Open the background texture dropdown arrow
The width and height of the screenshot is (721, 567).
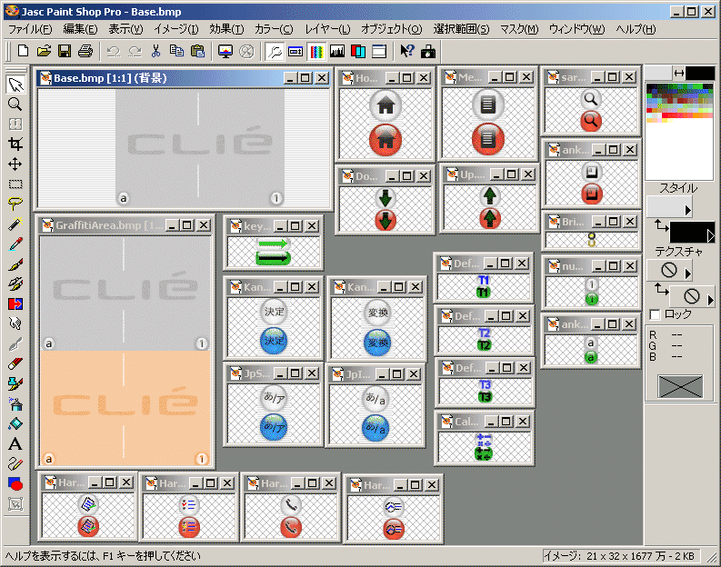710,297
